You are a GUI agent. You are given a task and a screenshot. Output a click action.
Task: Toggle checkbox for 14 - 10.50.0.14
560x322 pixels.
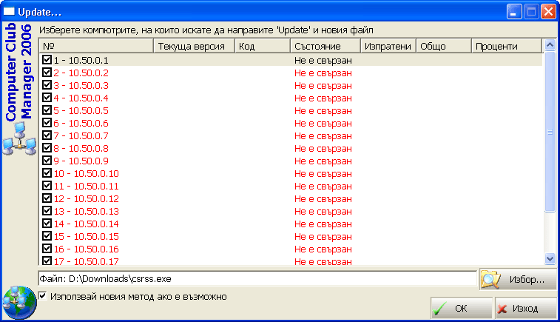click(47, 223)
